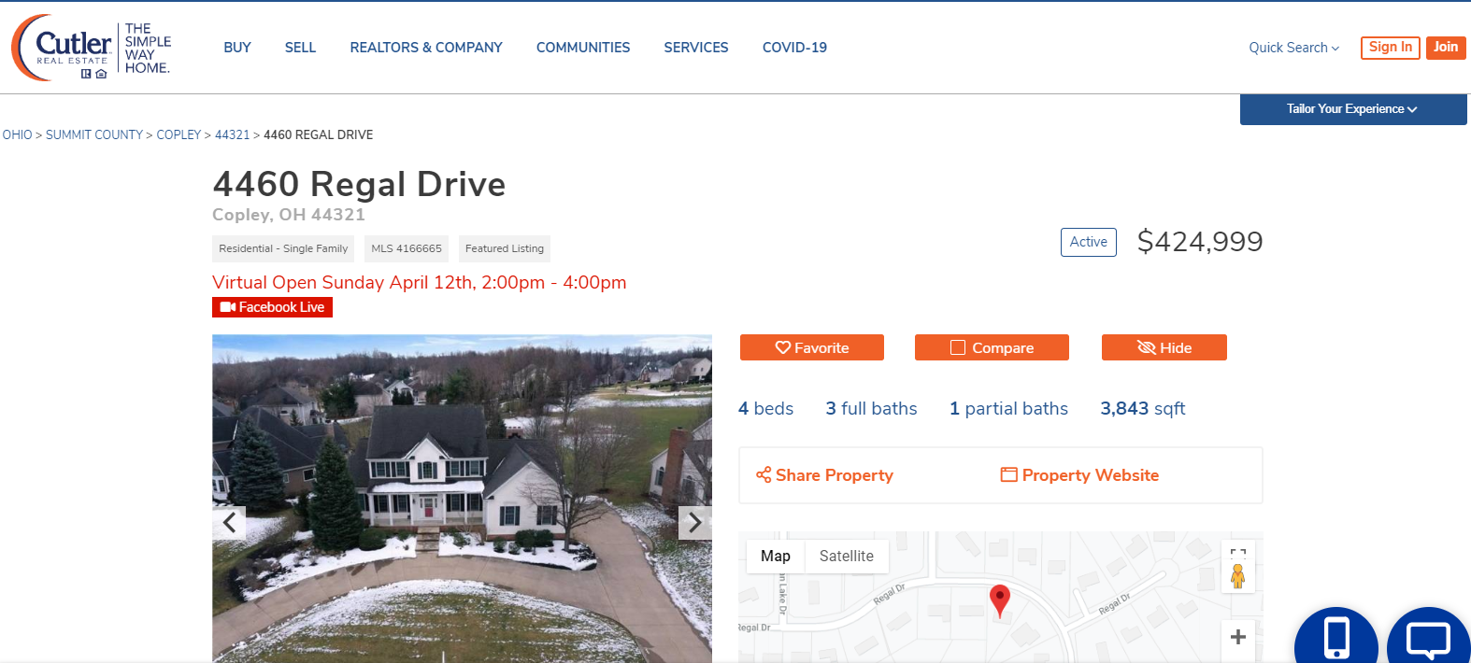
Task: Open the Property Website link
Action: coord(1079,475)
